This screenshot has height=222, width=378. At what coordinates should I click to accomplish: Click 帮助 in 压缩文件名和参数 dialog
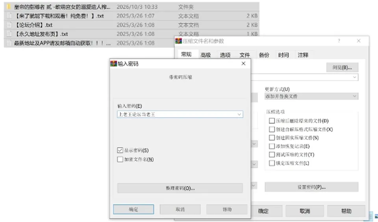click(346, 211)
